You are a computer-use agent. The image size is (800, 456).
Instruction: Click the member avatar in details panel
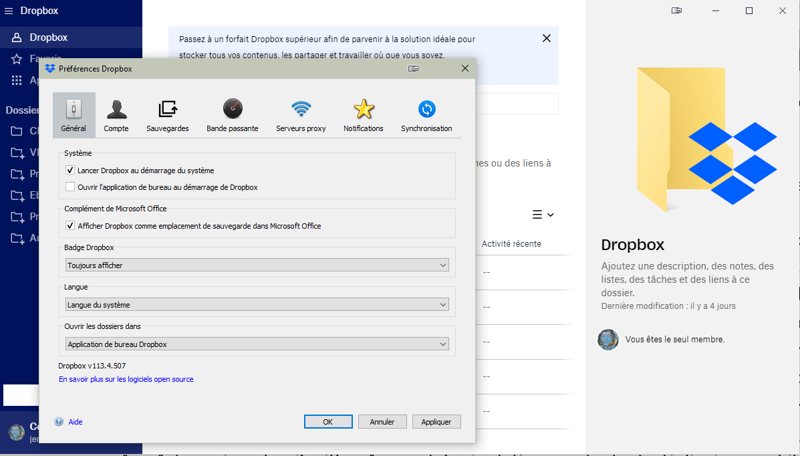point(608,339)
